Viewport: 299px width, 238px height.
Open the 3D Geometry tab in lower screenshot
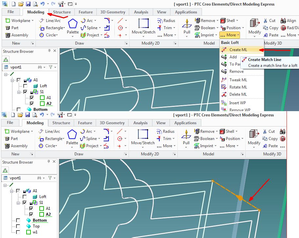coord(112,123)
